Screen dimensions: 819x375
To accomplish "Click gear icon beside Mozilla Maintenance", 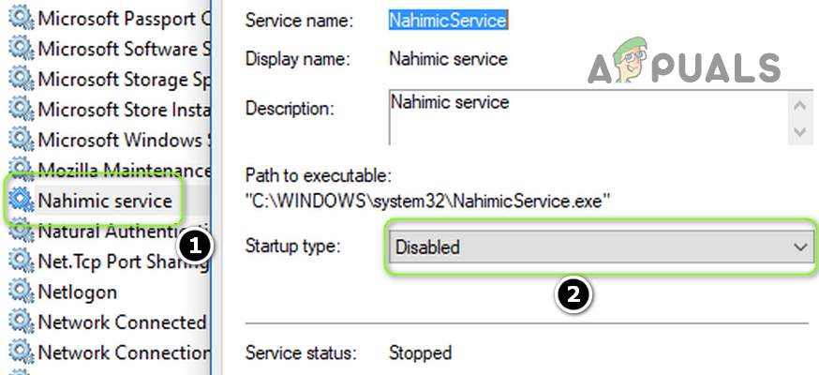I will 21,171.
